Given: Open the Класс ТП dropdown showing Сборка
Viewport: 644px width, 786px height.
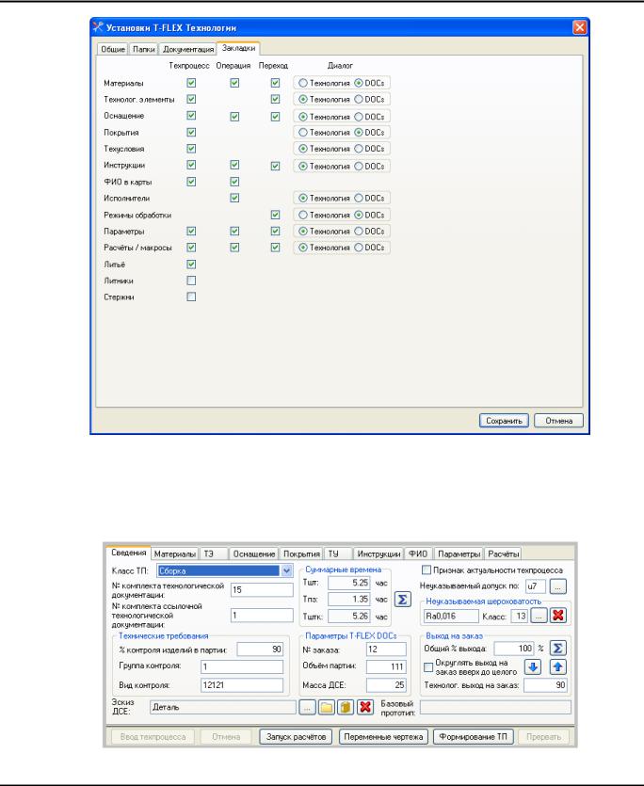Looking at the screenshot, I should click(x=286, y=570).
